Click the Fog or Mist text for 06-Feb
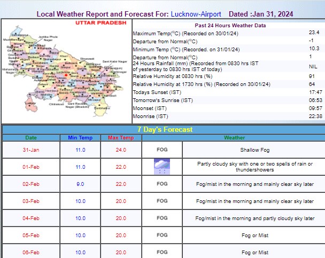 [x=255, y=253]
